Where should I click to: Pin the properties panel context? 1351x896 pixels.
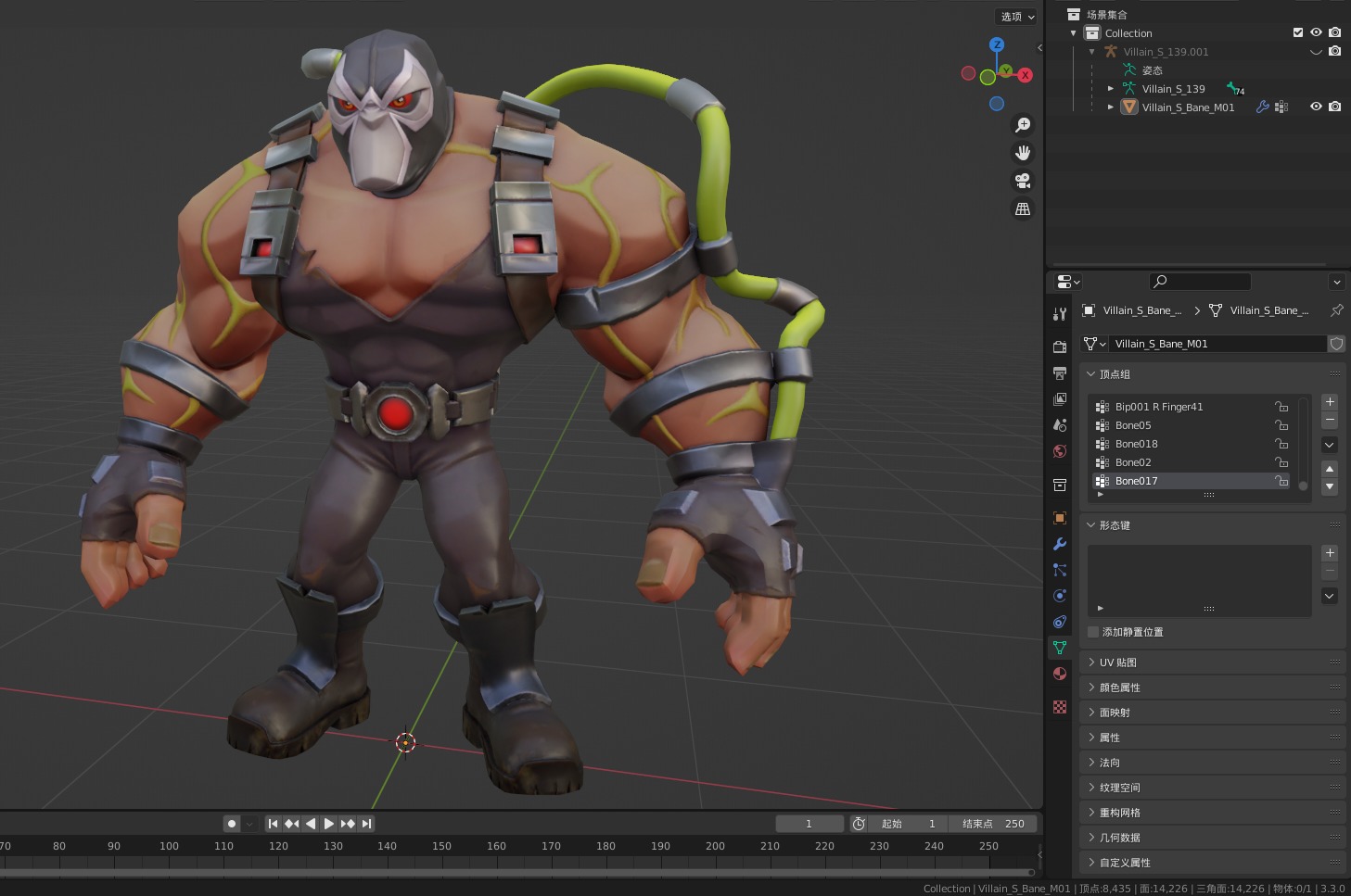click(x=1336, y=310)
